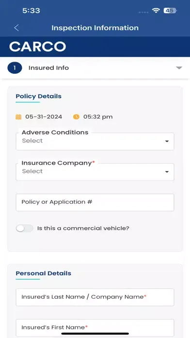
Task: Tap the battery indicator icon
Action: [x=170, y=11]
